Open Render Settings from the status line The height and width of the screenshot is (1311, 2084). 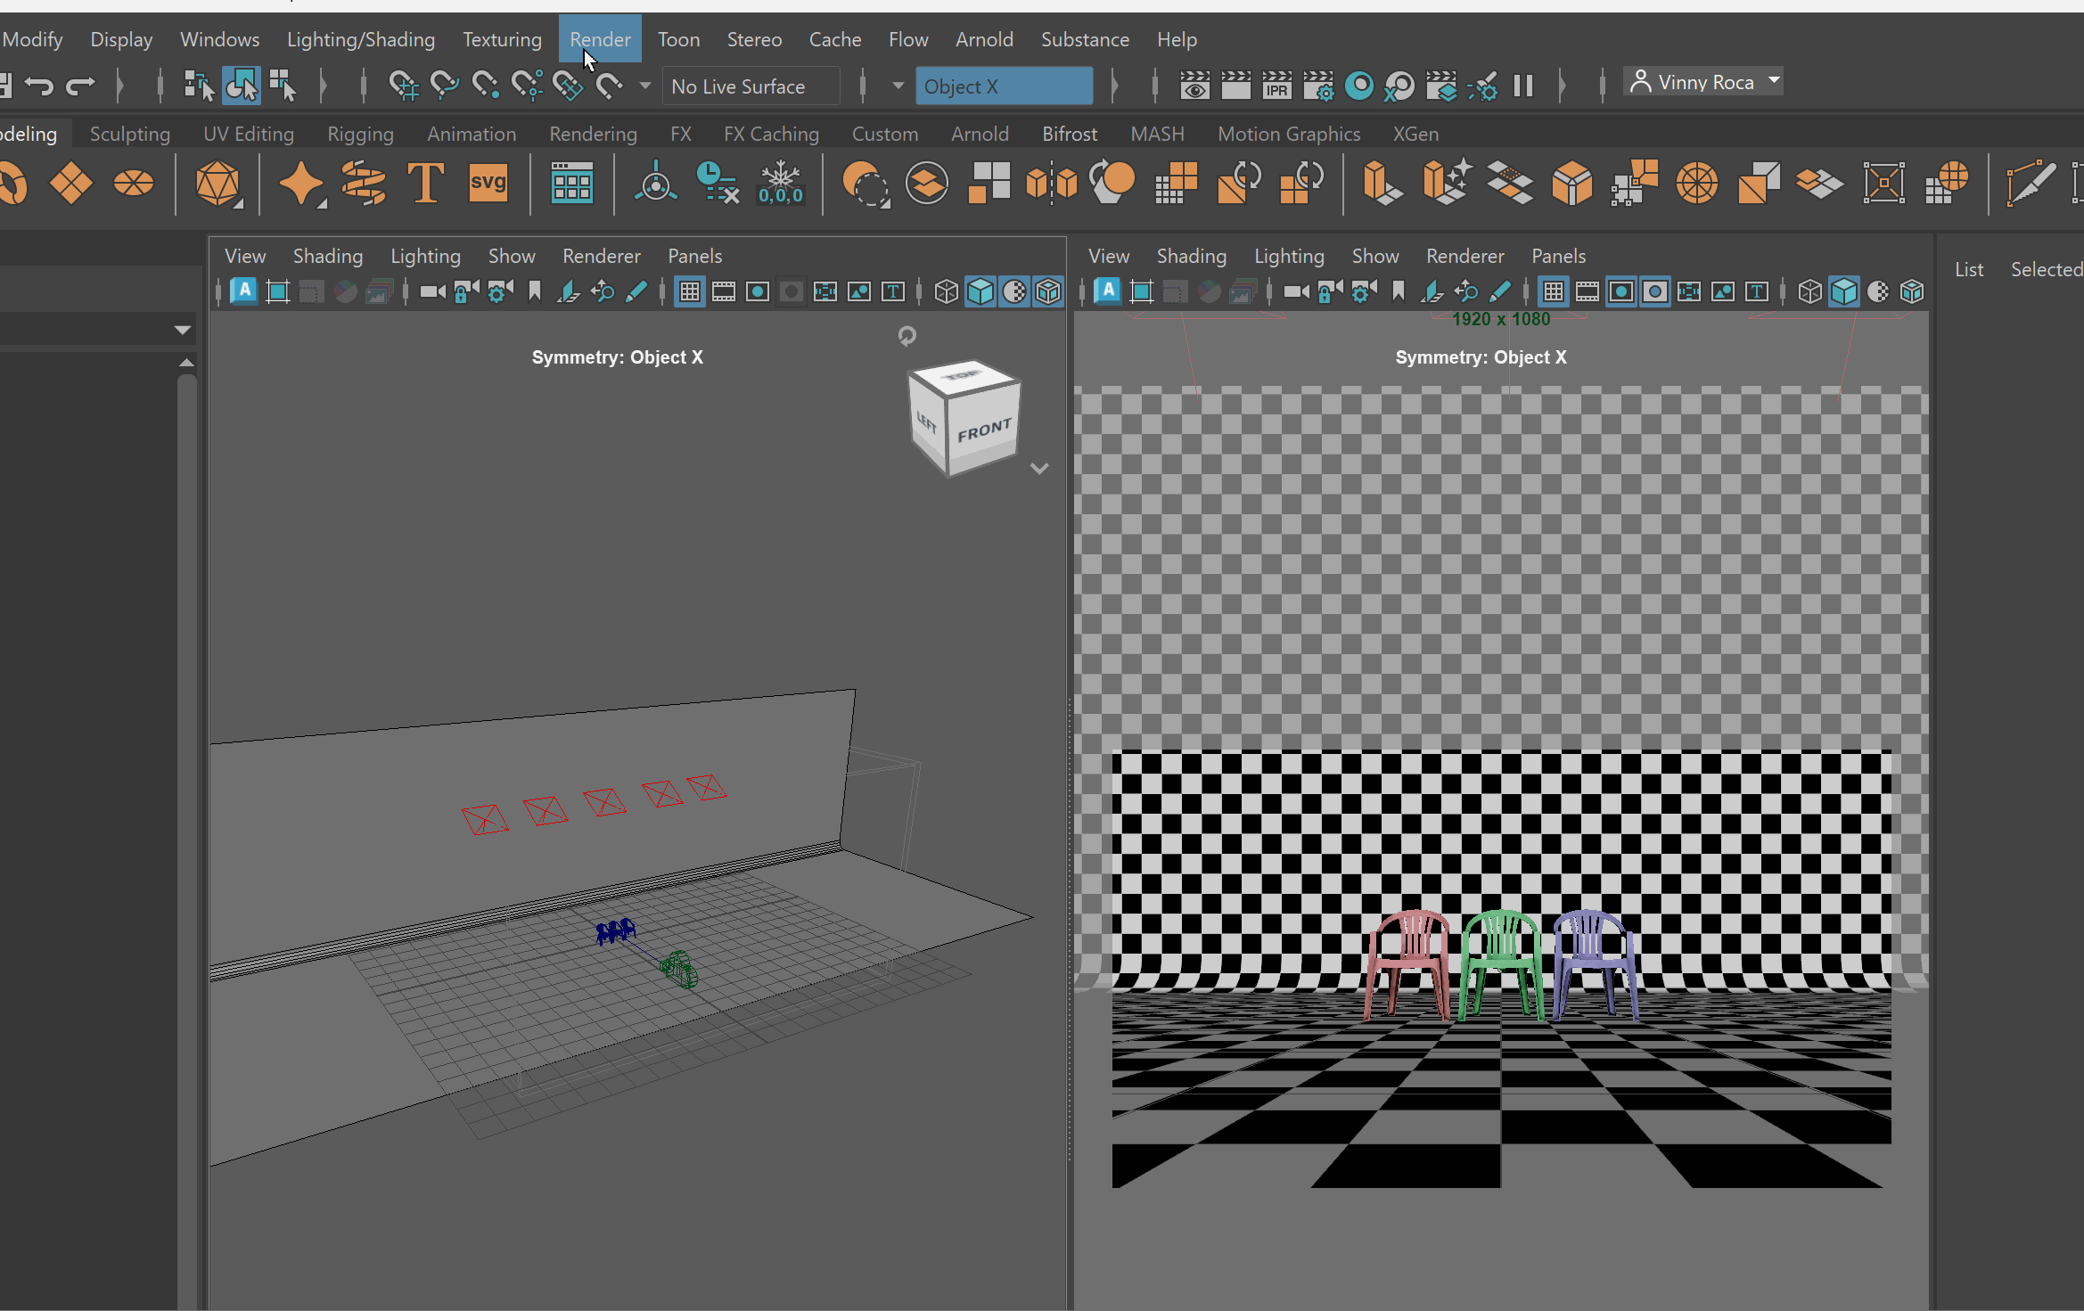tap(1319, 86)
